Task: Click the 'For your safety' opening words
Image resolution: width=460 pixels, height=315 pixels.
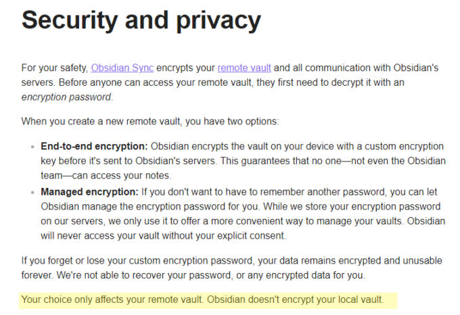Action: coord(53,68)
